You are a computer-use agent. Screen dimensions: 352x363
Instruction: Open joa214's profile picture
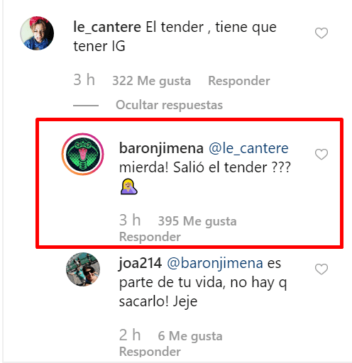[83, 269]
